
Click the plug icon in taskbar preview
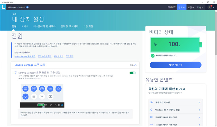[x=46, y=105]
